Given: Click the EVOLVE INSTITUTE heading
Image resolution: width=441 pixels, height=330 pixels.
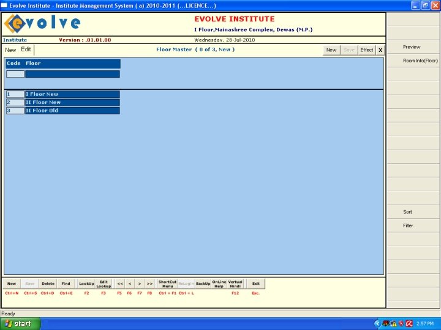Looking at the screenshot, I should tap(234, 19).
